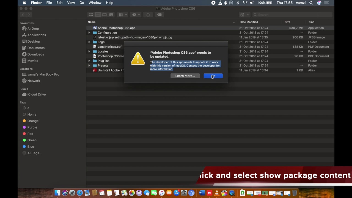Open the File menu

49,3
